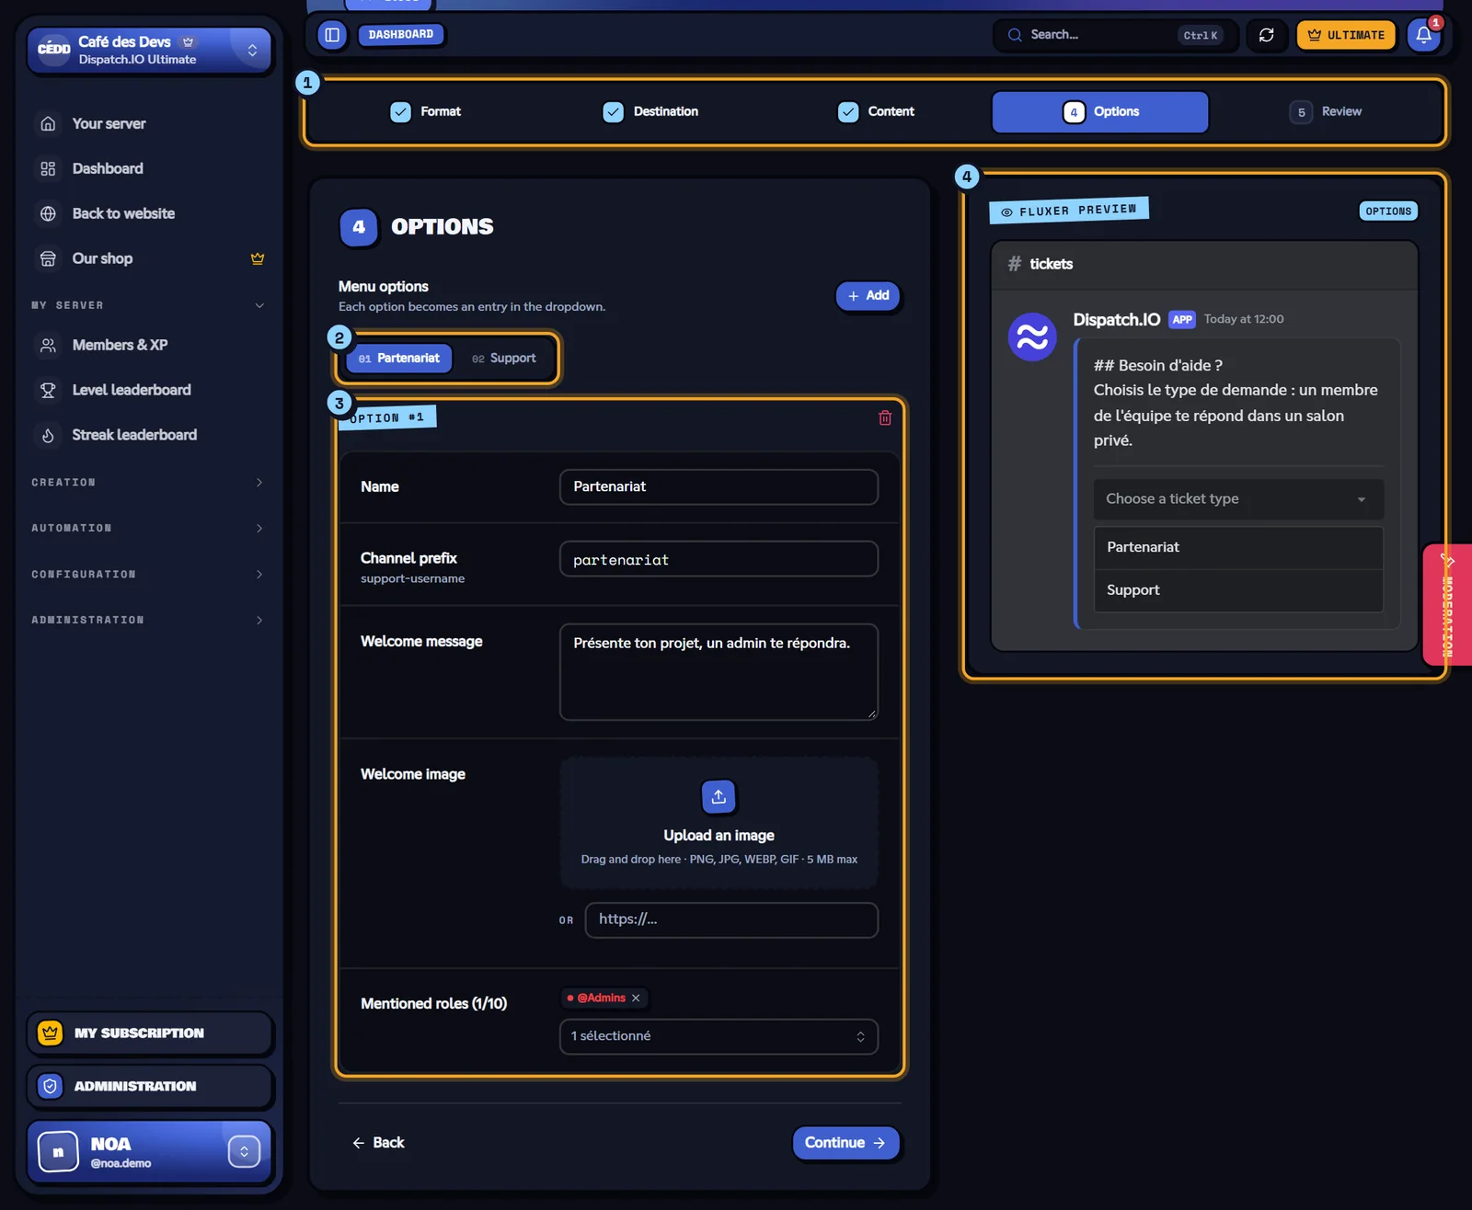
Task: Expand the CREATION section
Action: click(147, 483)
